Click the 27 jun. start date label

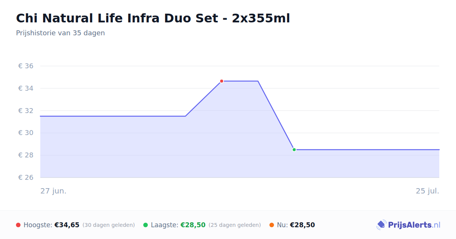point(54,191)
